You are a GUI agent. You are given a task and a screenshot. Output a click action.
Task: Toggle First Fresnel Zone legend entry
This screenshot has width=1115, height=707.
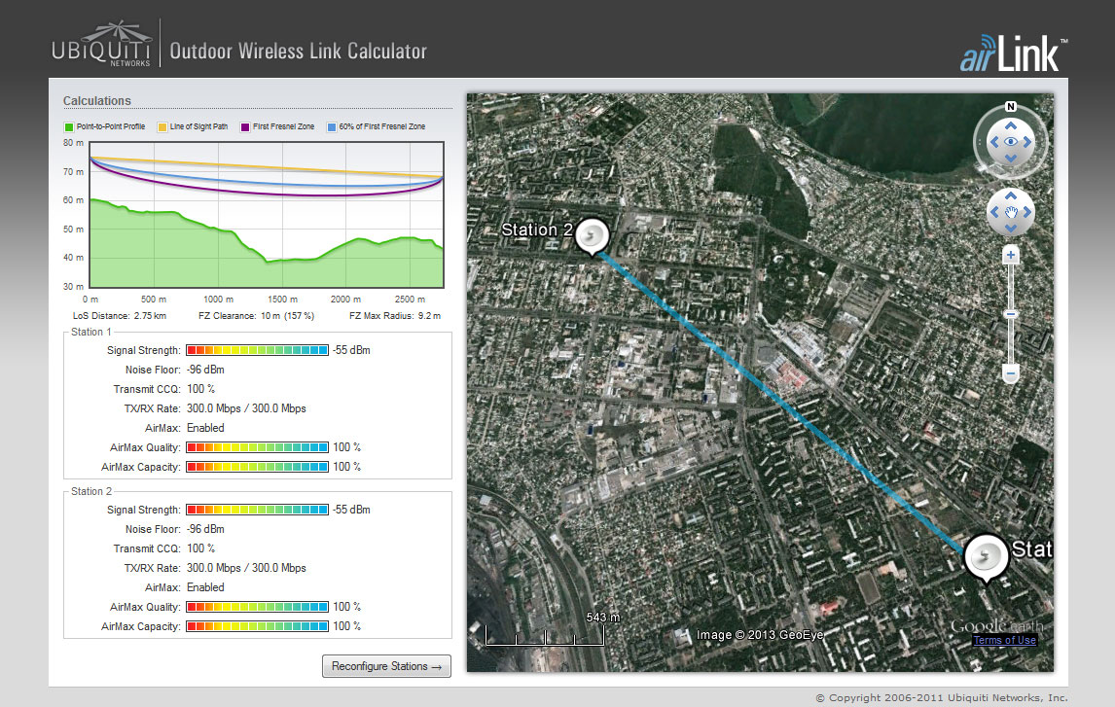[277, 127]
